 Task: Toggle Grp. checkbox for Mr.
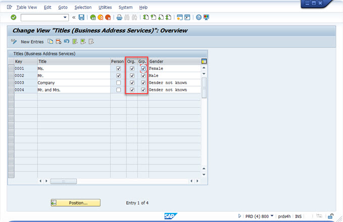point(143,76)
